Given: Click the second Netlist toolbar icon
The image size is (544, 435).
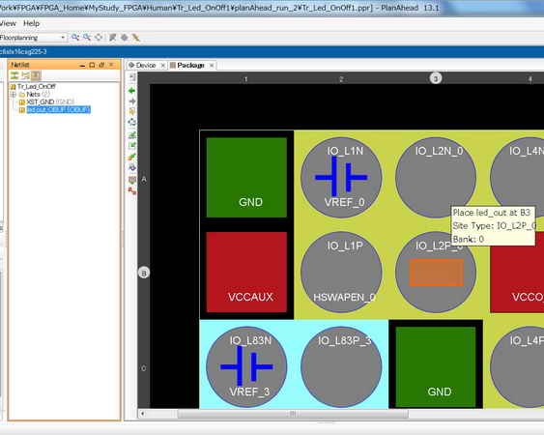Looking at the screenshot, I should 25,75.
